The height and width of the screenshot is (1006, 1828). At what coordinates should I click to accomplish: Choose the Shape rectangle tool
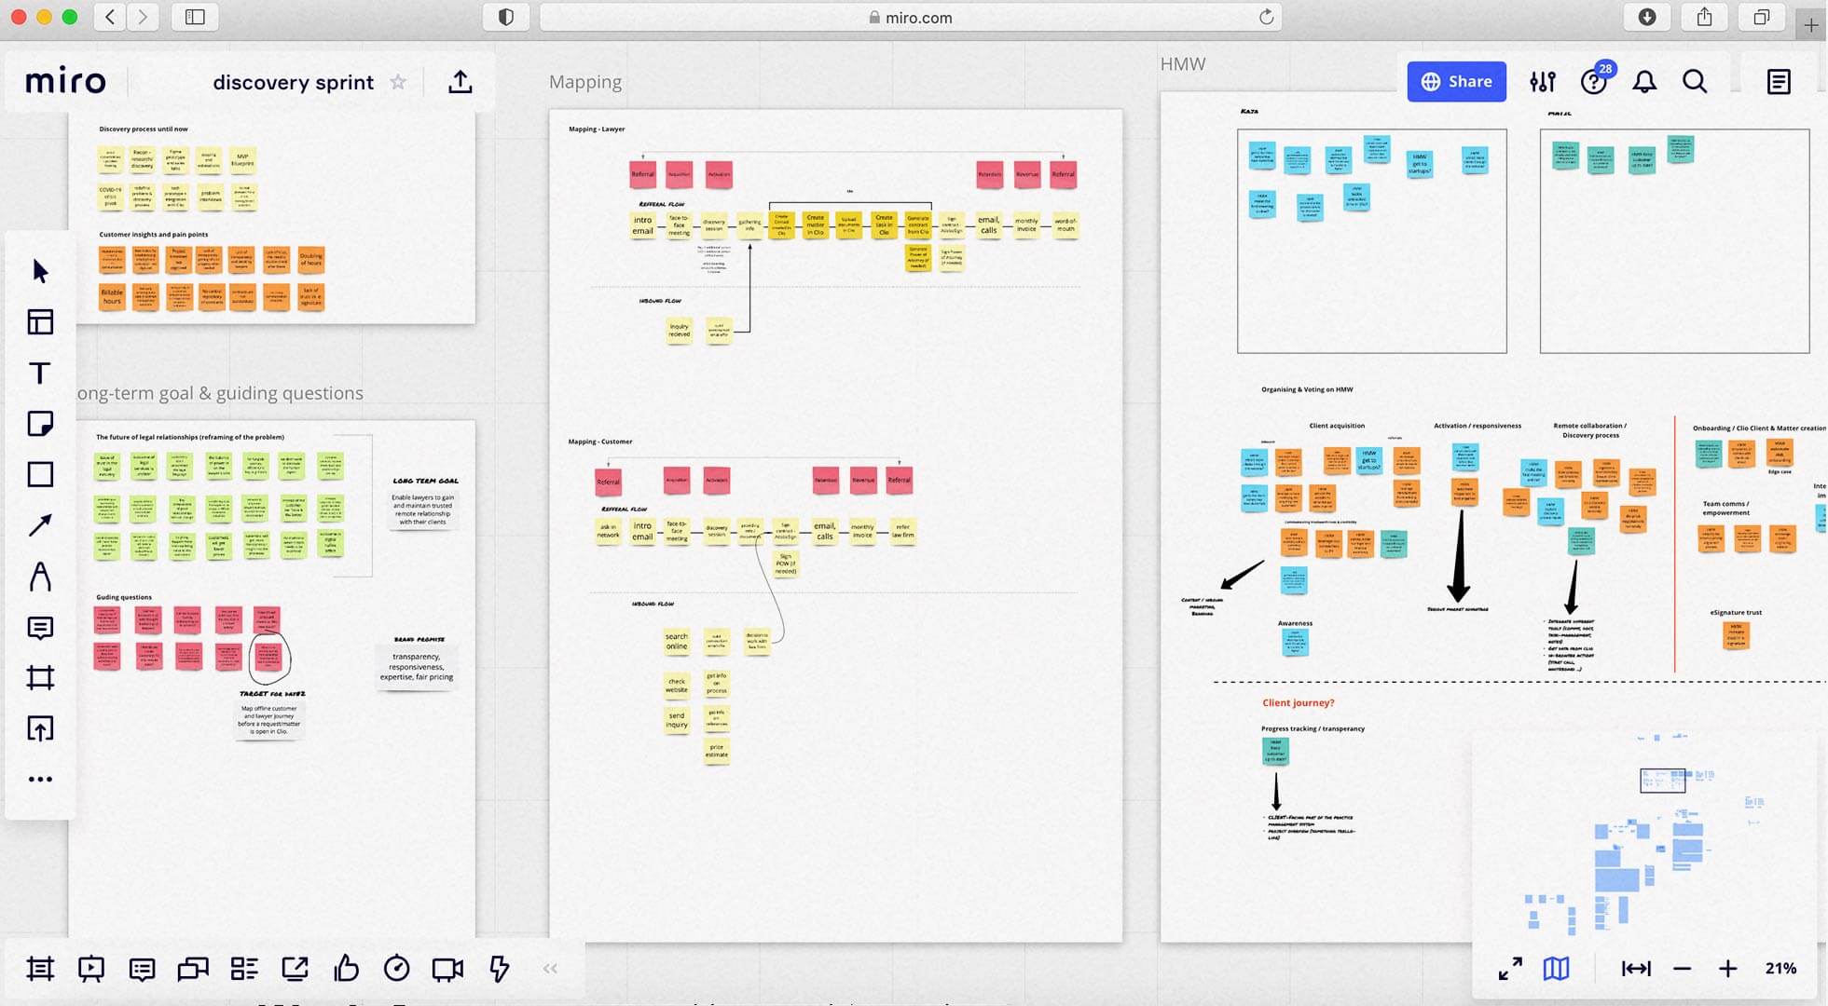click(40, 474)
